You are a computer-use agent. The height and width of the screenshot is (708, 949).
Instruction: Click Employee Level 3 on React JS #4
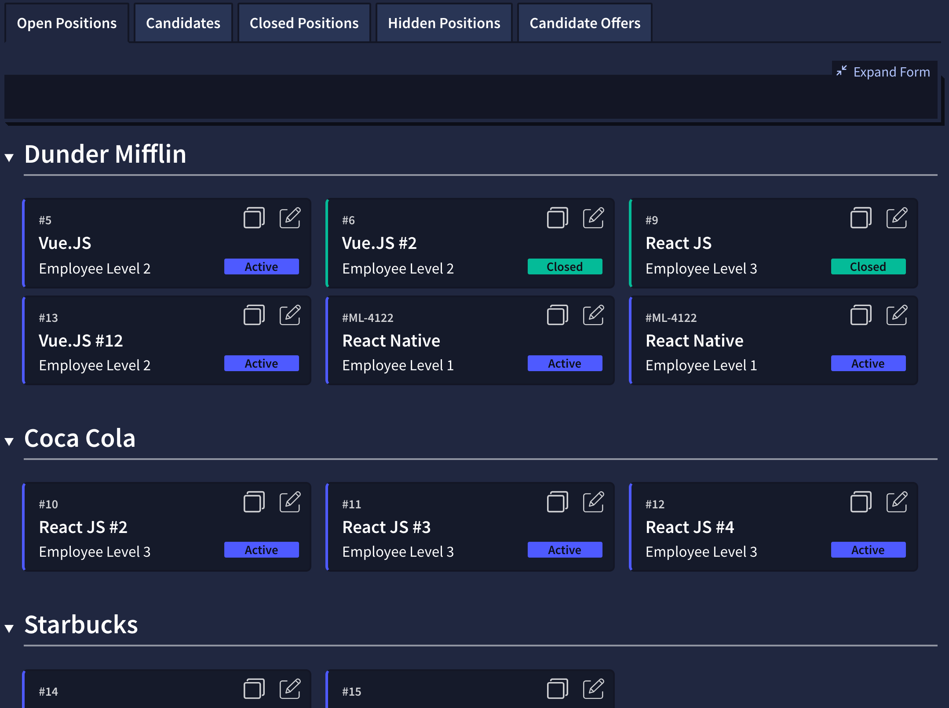pyautogui.click(x=701, y=551)
